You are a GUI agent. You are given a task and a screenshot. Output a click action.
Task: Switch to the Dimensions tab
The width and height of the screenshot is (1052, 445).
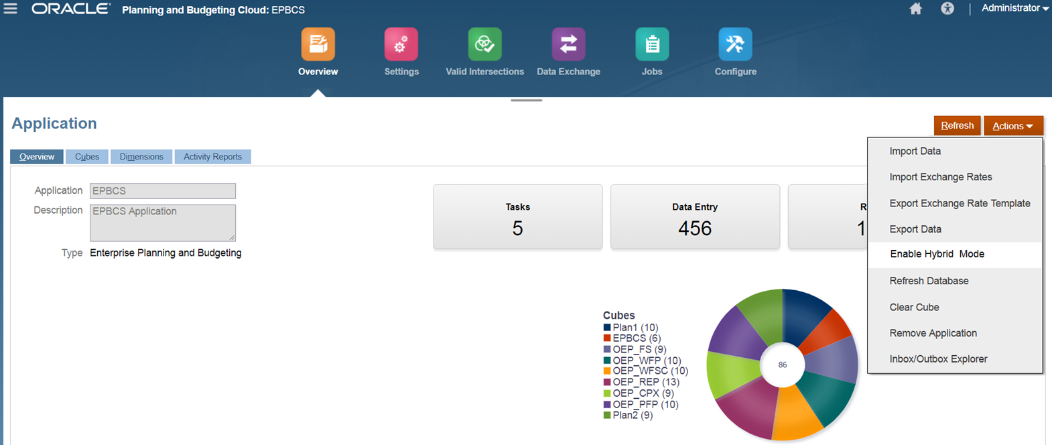[141, 157]
